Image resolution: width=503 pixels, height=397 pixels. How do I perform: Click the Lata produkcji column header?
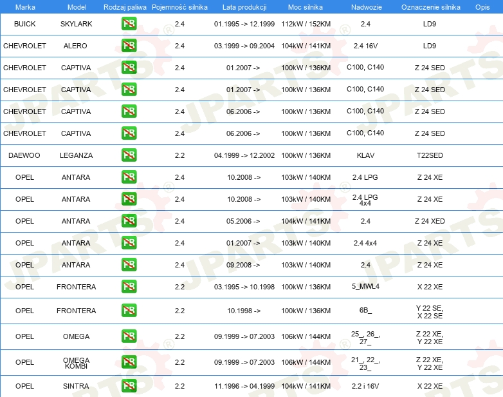coord(244,7)
